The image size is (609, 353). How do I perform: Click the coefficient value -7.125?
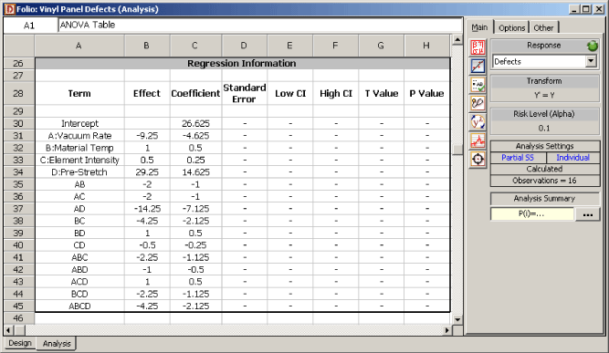[195, 209]
